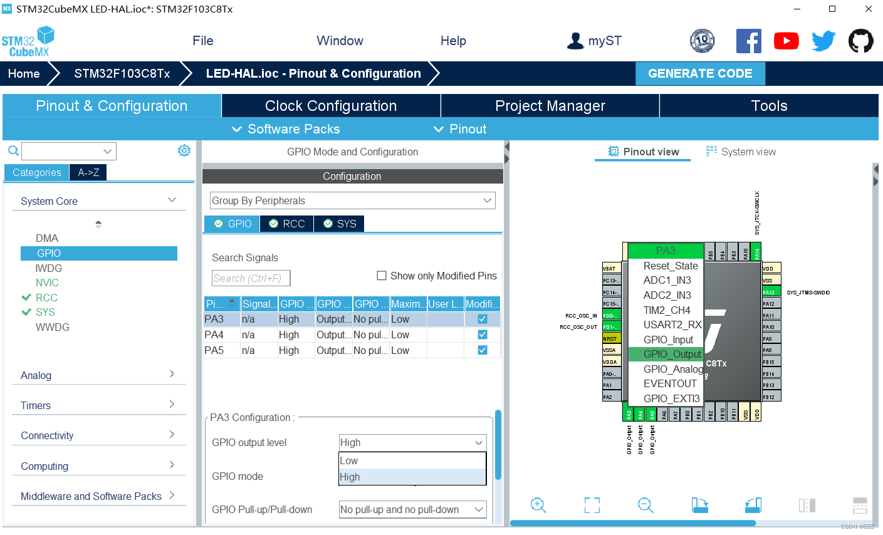Image resolution: width=883 pixels, height=535 pixels.
Task: Click the vertical split view icon
Action: click(x=807, y=505)
